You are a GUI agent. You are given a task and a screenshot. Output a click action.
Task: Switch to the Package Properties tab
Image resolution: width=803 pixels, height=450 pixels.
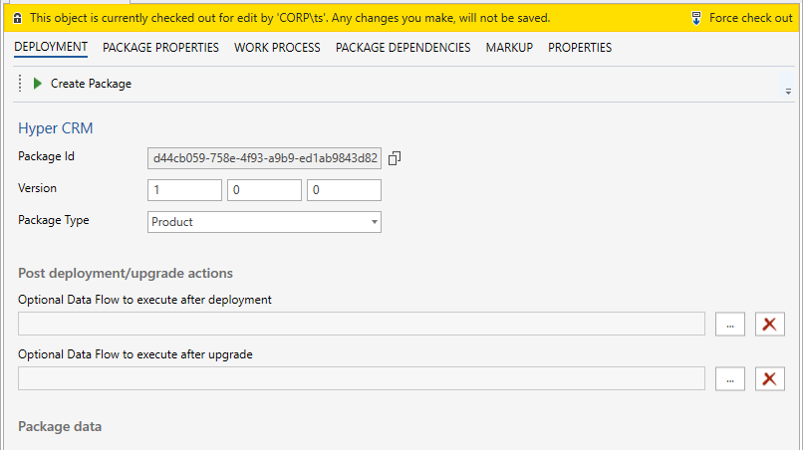[x=160, y=48]
